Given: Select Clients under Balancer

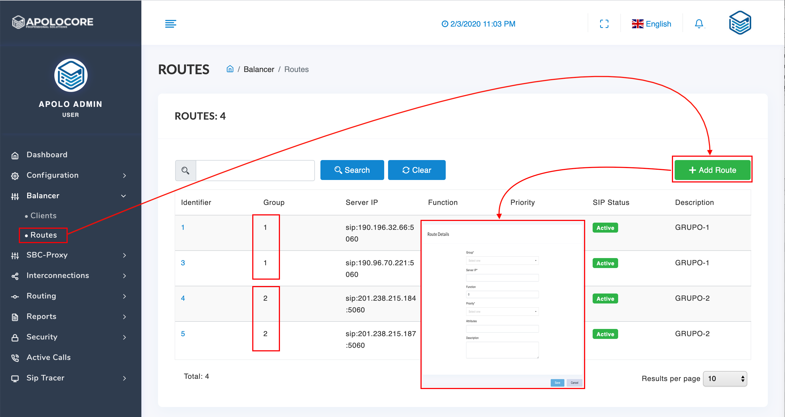Looking at the screenshot, I should click(x=43, y=215).
